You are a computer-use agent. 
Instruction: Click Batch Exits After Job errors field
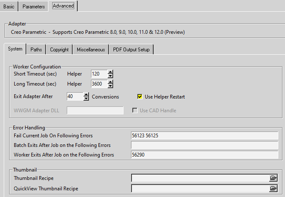[x=204, y=145]
